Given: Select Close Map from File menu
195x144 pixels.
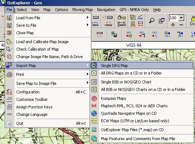Looking at the screenshot, I should click(x=48, y=33).
